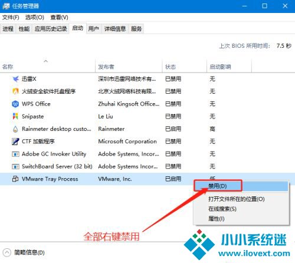The height and width of the screenshot is (263, 295).
Task: Select the Rainmeter desktop custo... row name
Action: tap(57, 129)
